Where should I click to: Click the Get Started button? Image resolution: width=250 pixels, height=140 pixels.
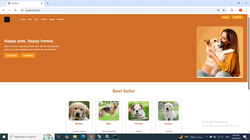coord(11,55)
